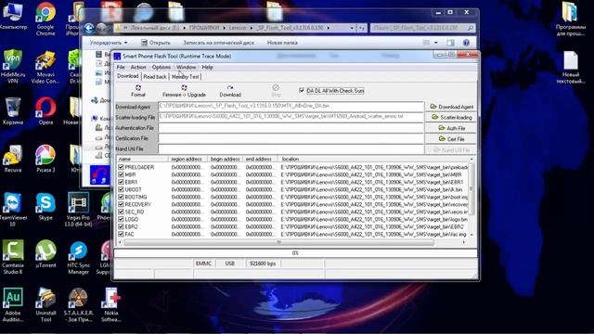Image resolution: width=594 pixels, height=334 pixels.
Task: Click Explorer Open toolbar button
Action: point(155,43)
